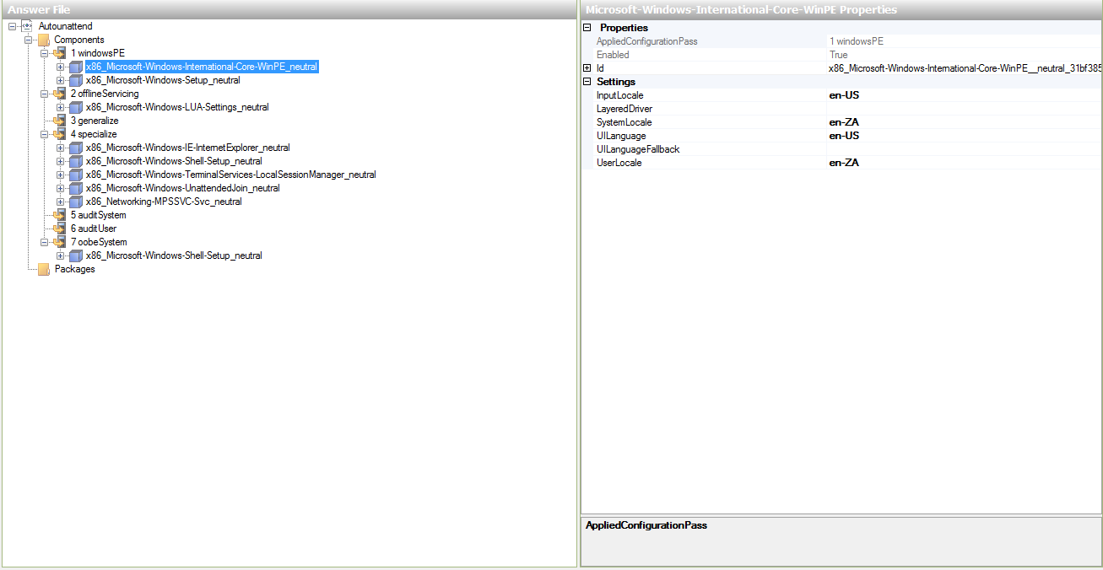Click the Autounattend root file icon

(27, 26)
